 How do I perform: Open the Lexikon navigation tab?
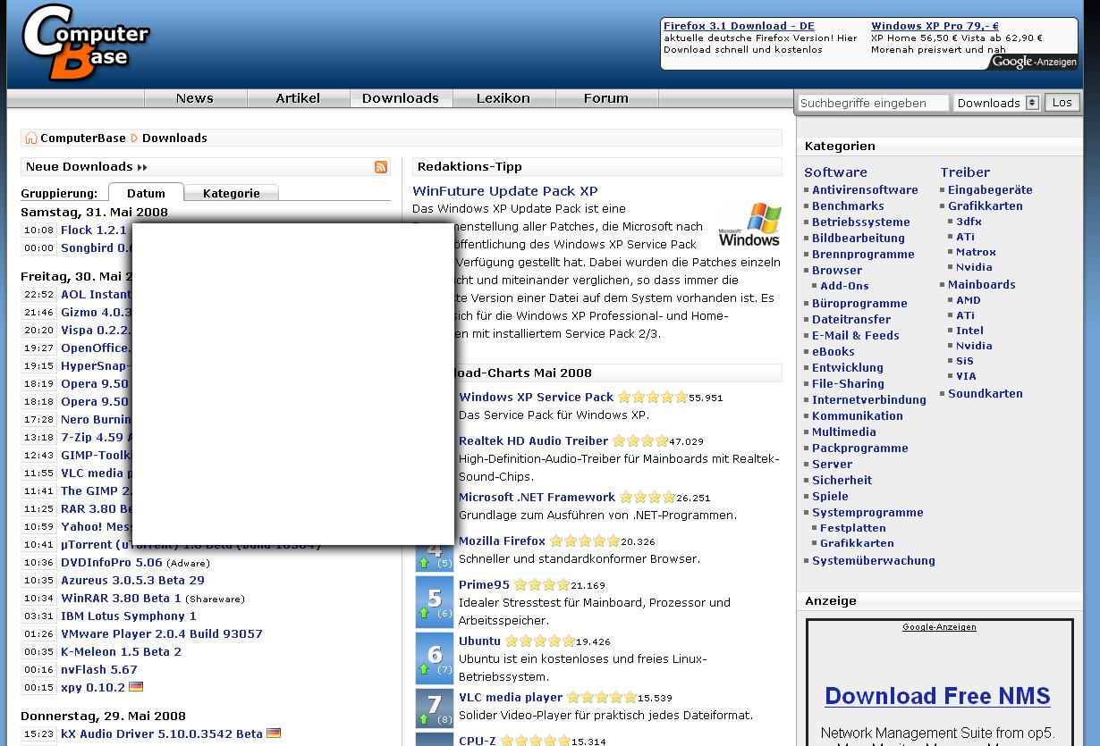tap(503, 98)
